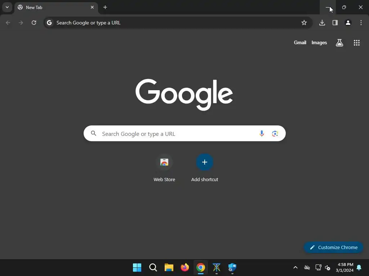Viewport: 369px width, 276px height.
Task: Toggle the side panel icon
Action: tap(335, 23)
